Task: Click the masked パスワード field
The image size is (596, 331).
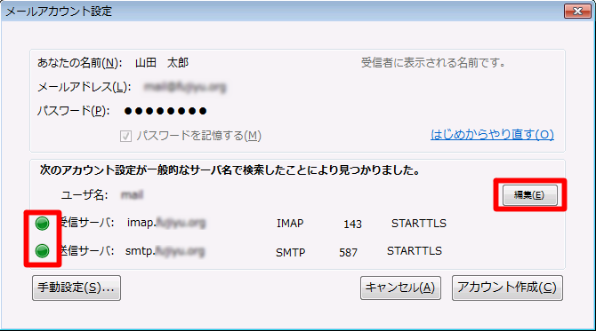Action: [x=165, y=111]
